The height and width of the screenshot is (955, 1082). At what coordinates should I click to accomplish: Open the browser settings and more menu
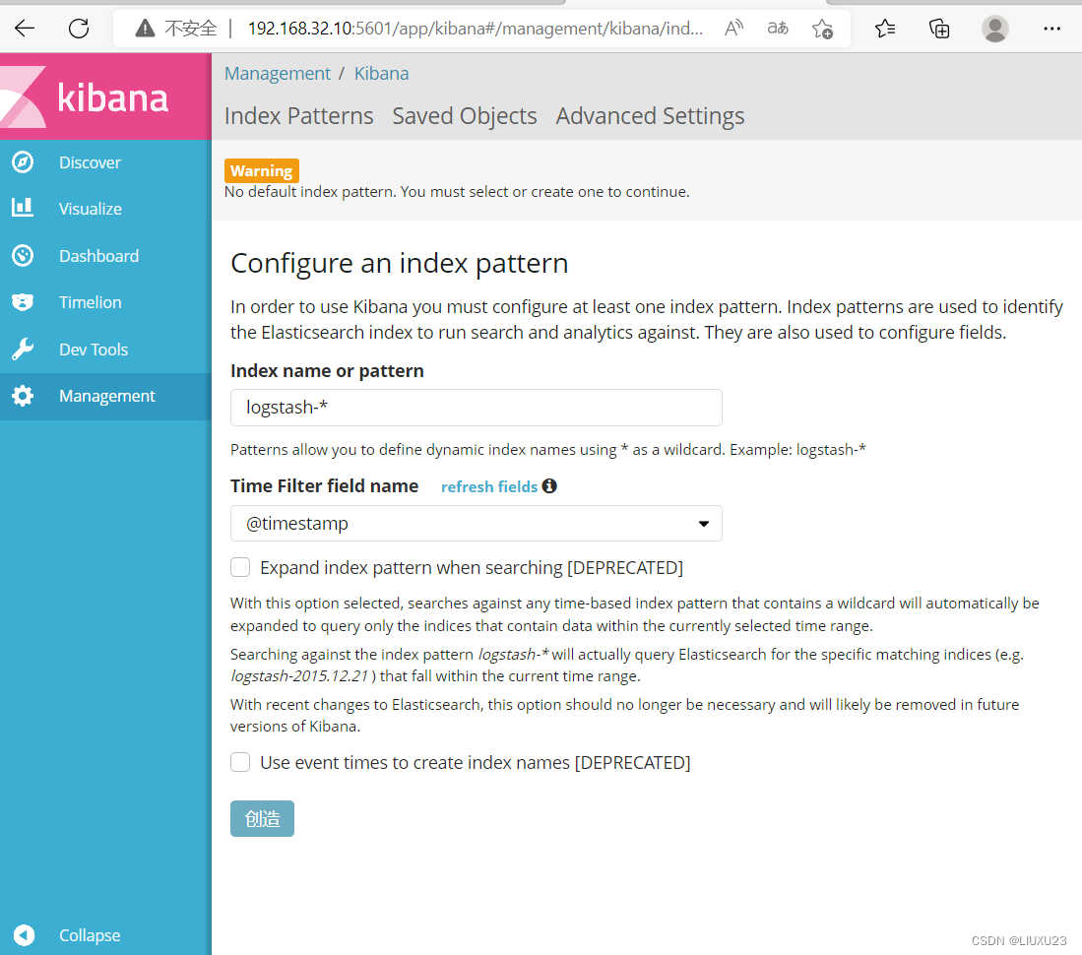[1051, 29]
